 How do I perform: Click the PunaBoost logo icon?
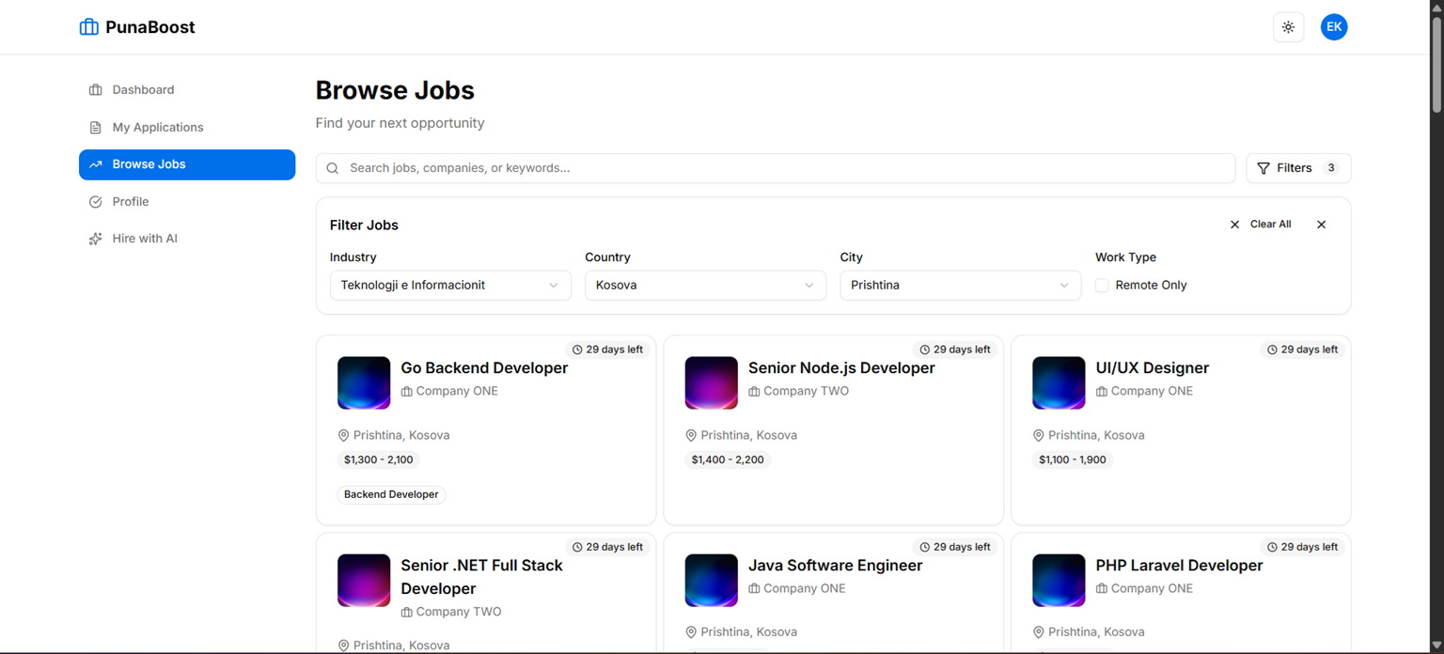point(88,26)
